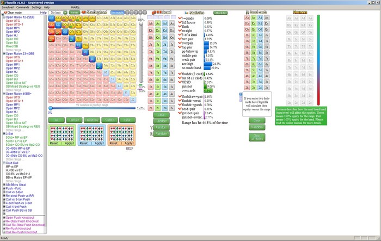Image resolution: width=381 pixels, height=241 pixels.
Task: Open the Commands menu
Action: coord(23,7)
